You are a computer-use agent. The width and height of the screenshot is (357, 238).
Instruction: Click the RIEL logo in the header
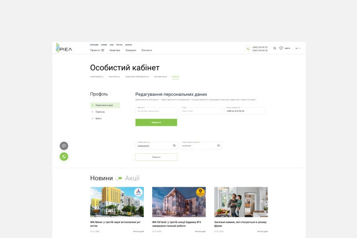(x=64, y=48)
